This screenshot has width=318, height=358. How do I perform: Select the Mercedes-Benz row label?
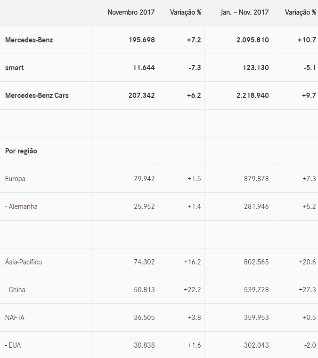[x=29, y=40]
